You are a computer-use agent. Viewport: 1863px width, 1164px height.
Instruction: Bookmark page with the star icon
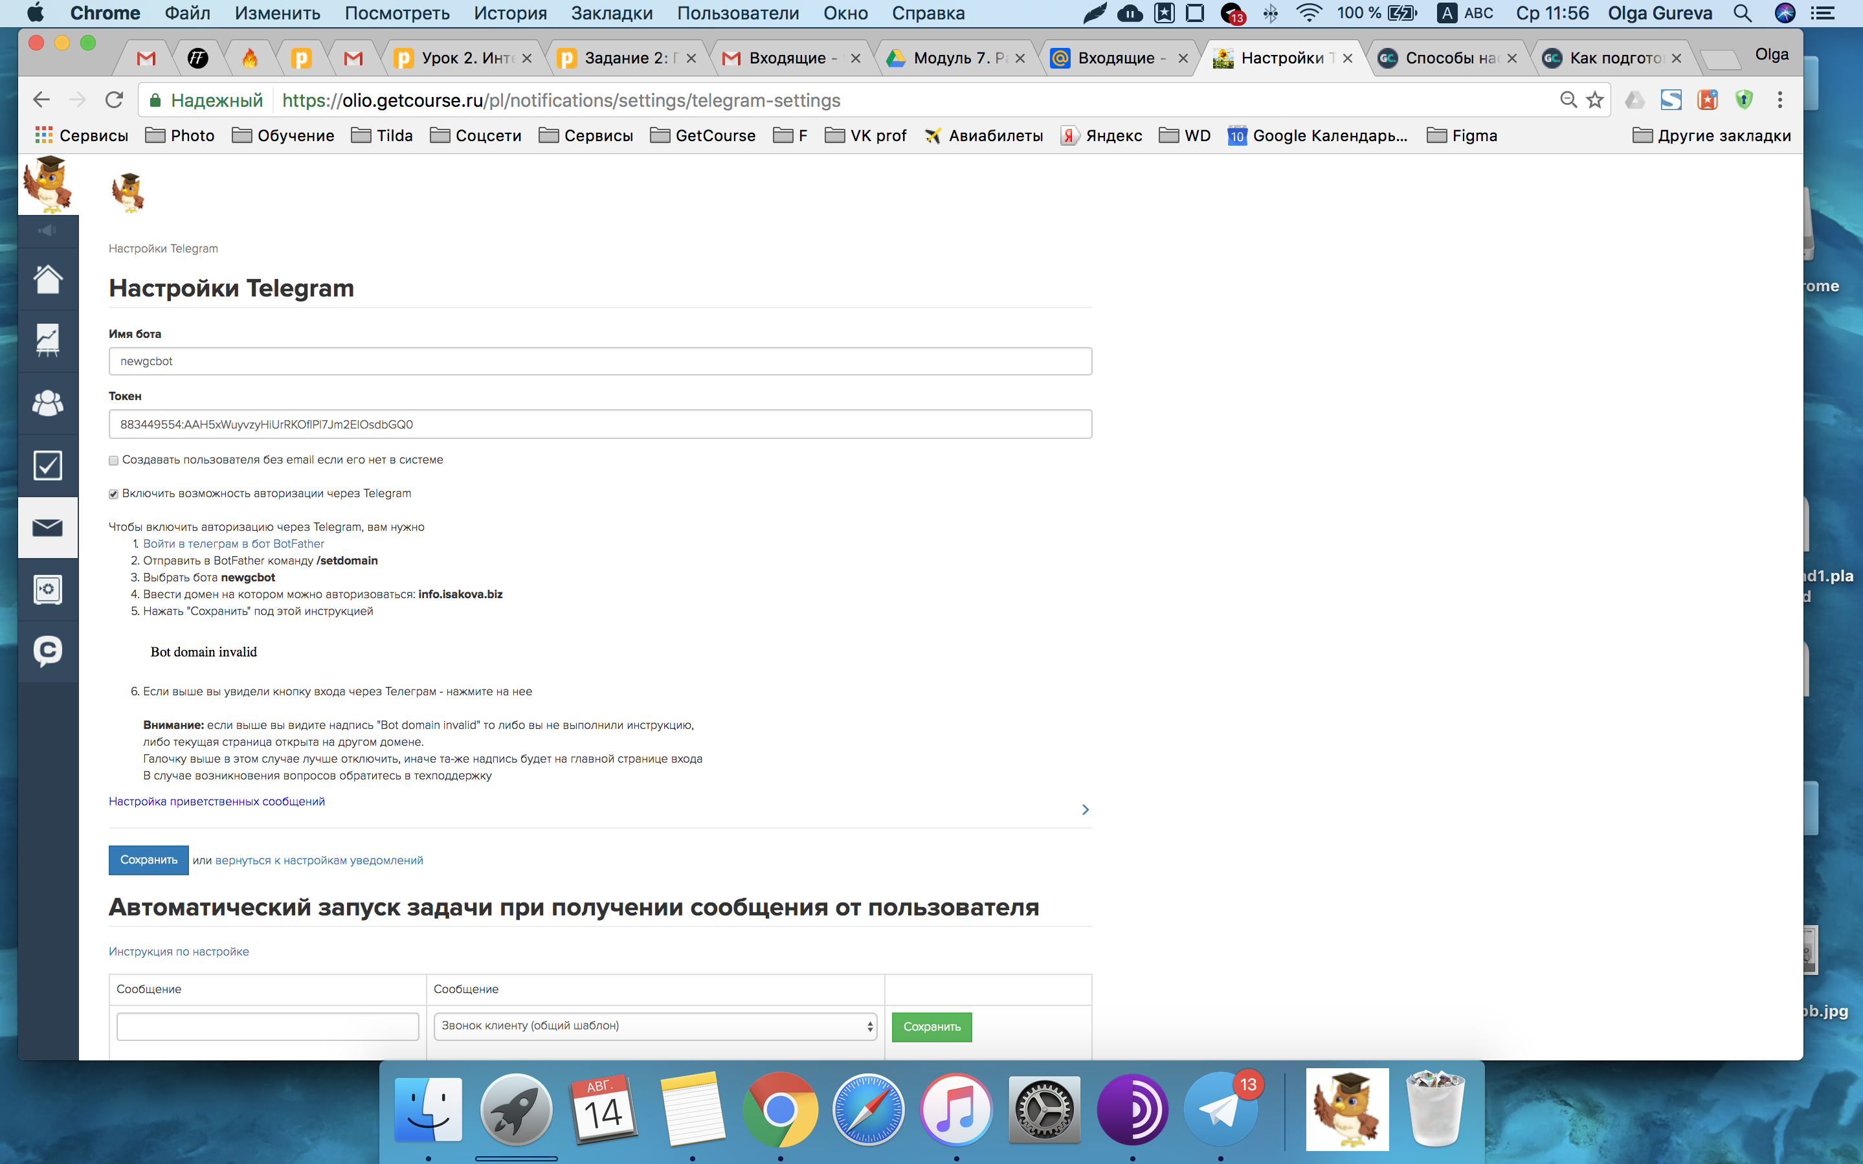[x=1595, y=100]
